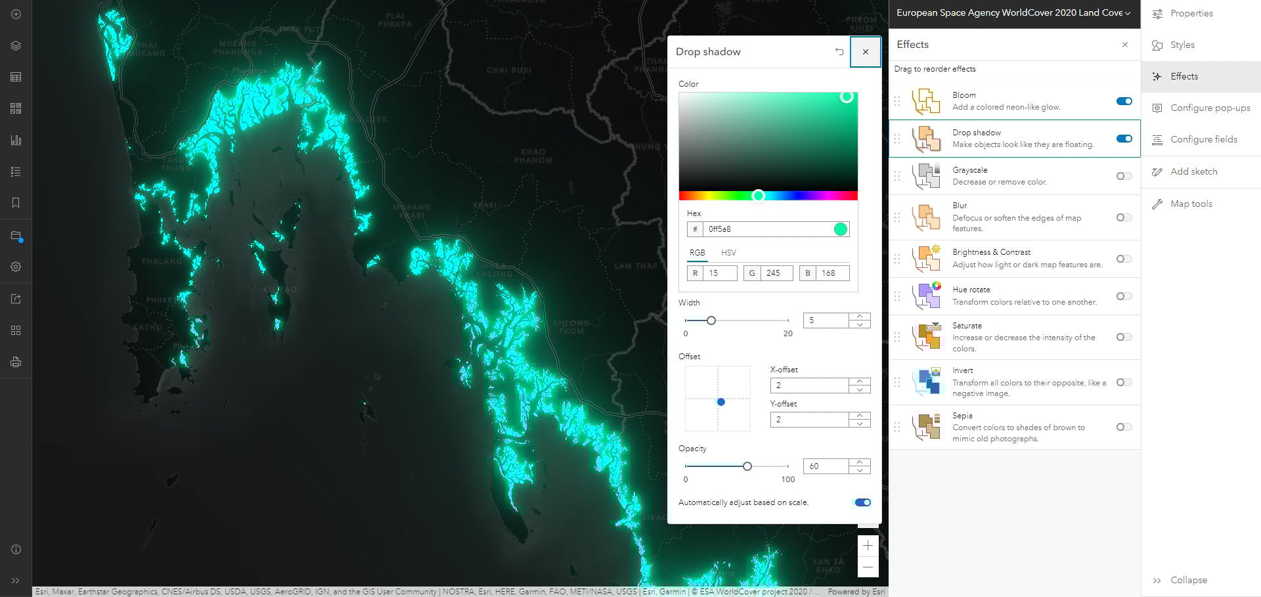Image resolution: width=1261 pixels, height=597 pixels.
Task: Open Configure fields in right toolbar
Action: point(1201,139)
